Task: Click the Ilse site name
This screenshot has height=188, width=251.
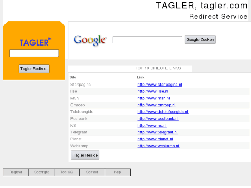Action: pos(74,91)
